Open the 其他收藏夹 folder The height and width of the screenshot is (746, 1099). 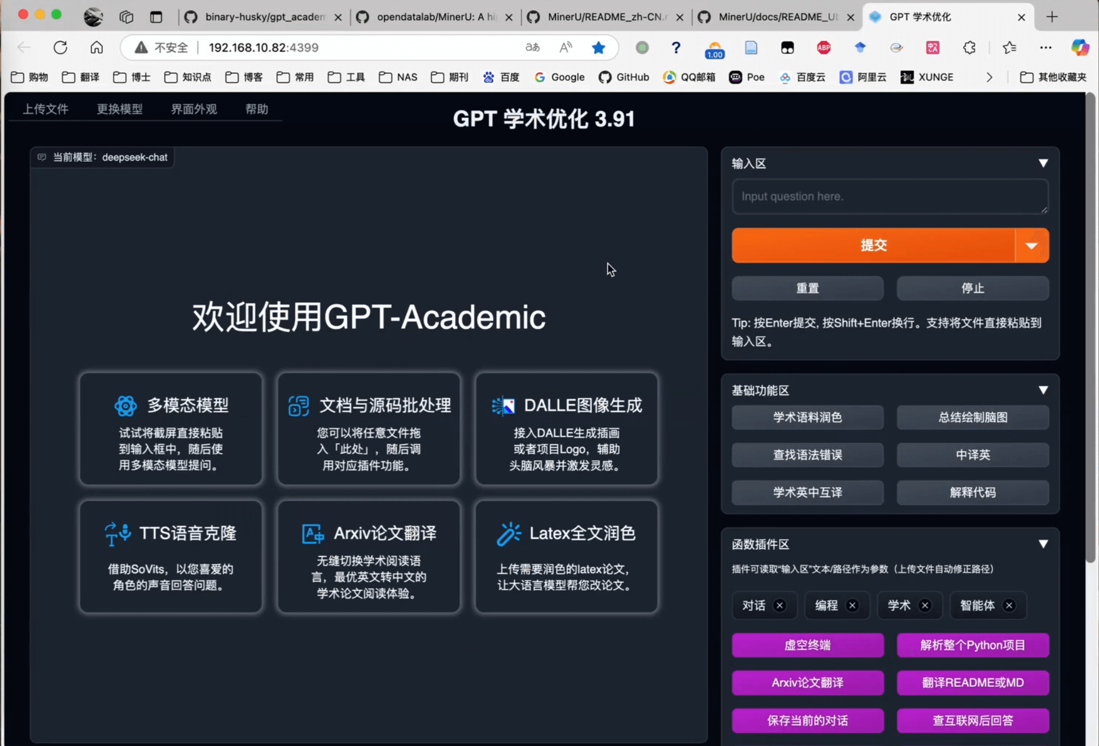point(1053,77)
